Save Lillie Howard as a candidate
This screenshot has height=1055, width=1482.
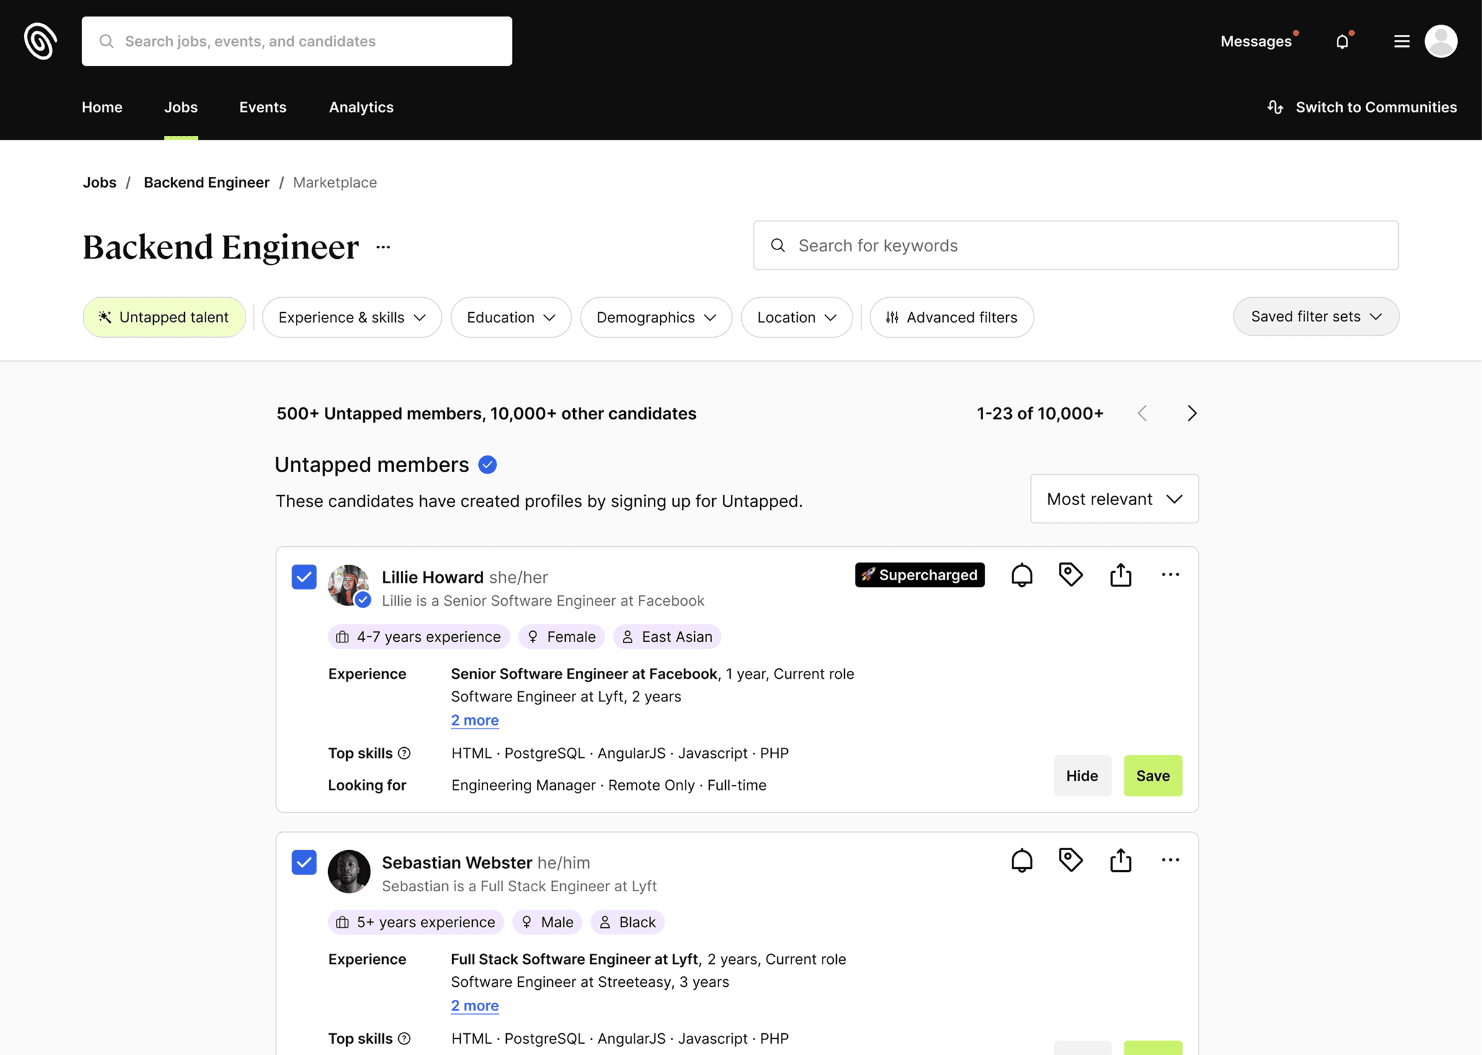1152,776
